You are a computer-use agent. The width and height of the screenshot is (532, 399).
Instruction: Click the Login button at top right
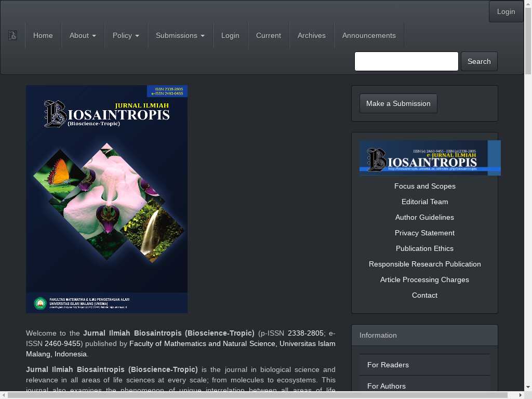click(x=506, y=11)
